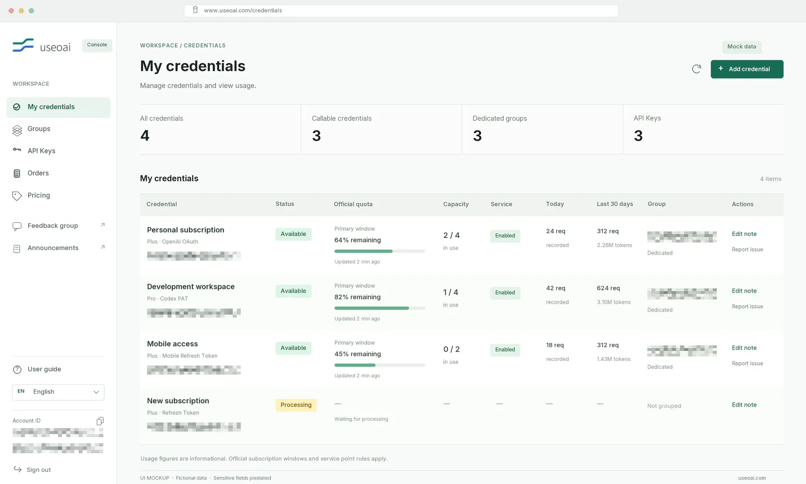Edit note for New subscription

coord(744,405)
